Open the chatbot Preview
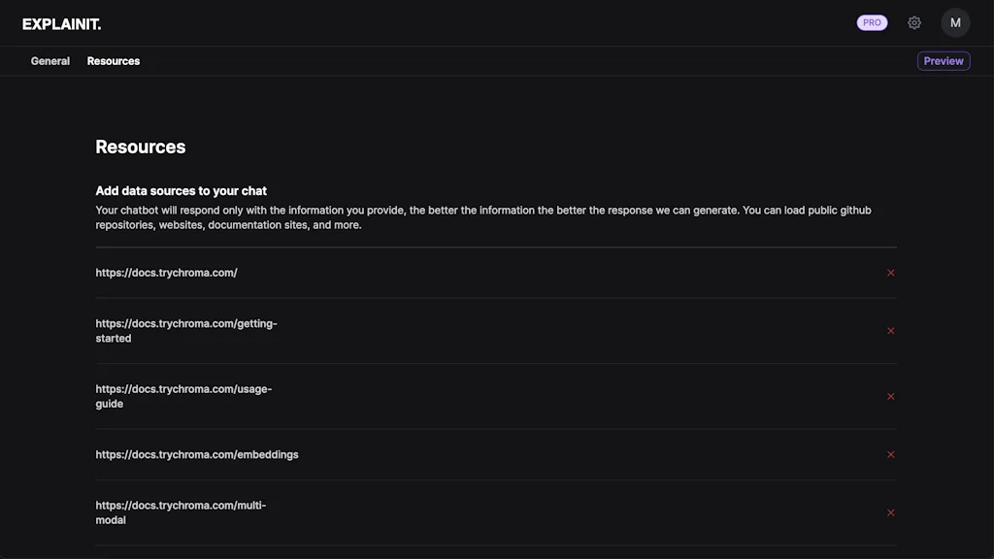 (943, 60)
